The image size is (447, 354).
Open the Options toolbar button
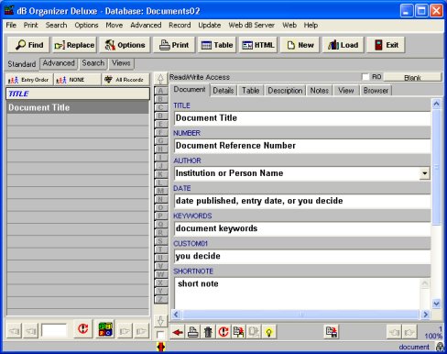tap(125, 45)
